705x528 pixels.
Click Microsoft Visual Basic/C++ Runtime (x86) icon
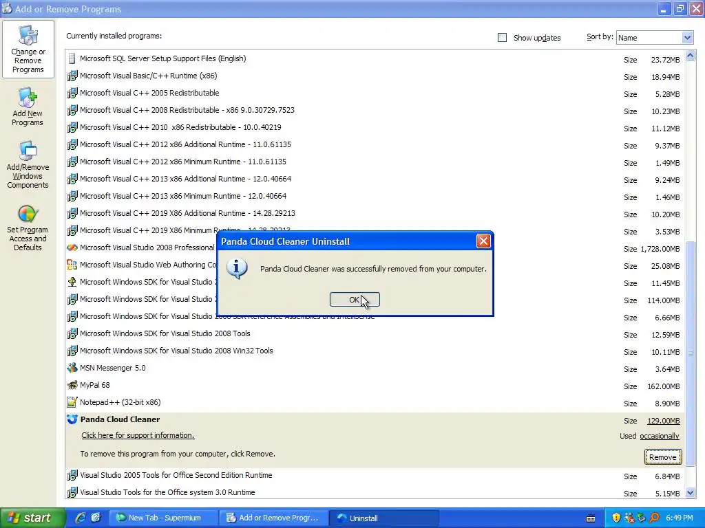[x=72, y=76]
